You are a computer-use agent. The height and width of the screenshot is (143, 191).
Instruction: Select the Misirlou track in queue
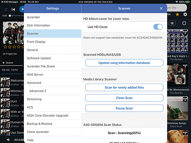pyautogui.click(x=12, y=93)
